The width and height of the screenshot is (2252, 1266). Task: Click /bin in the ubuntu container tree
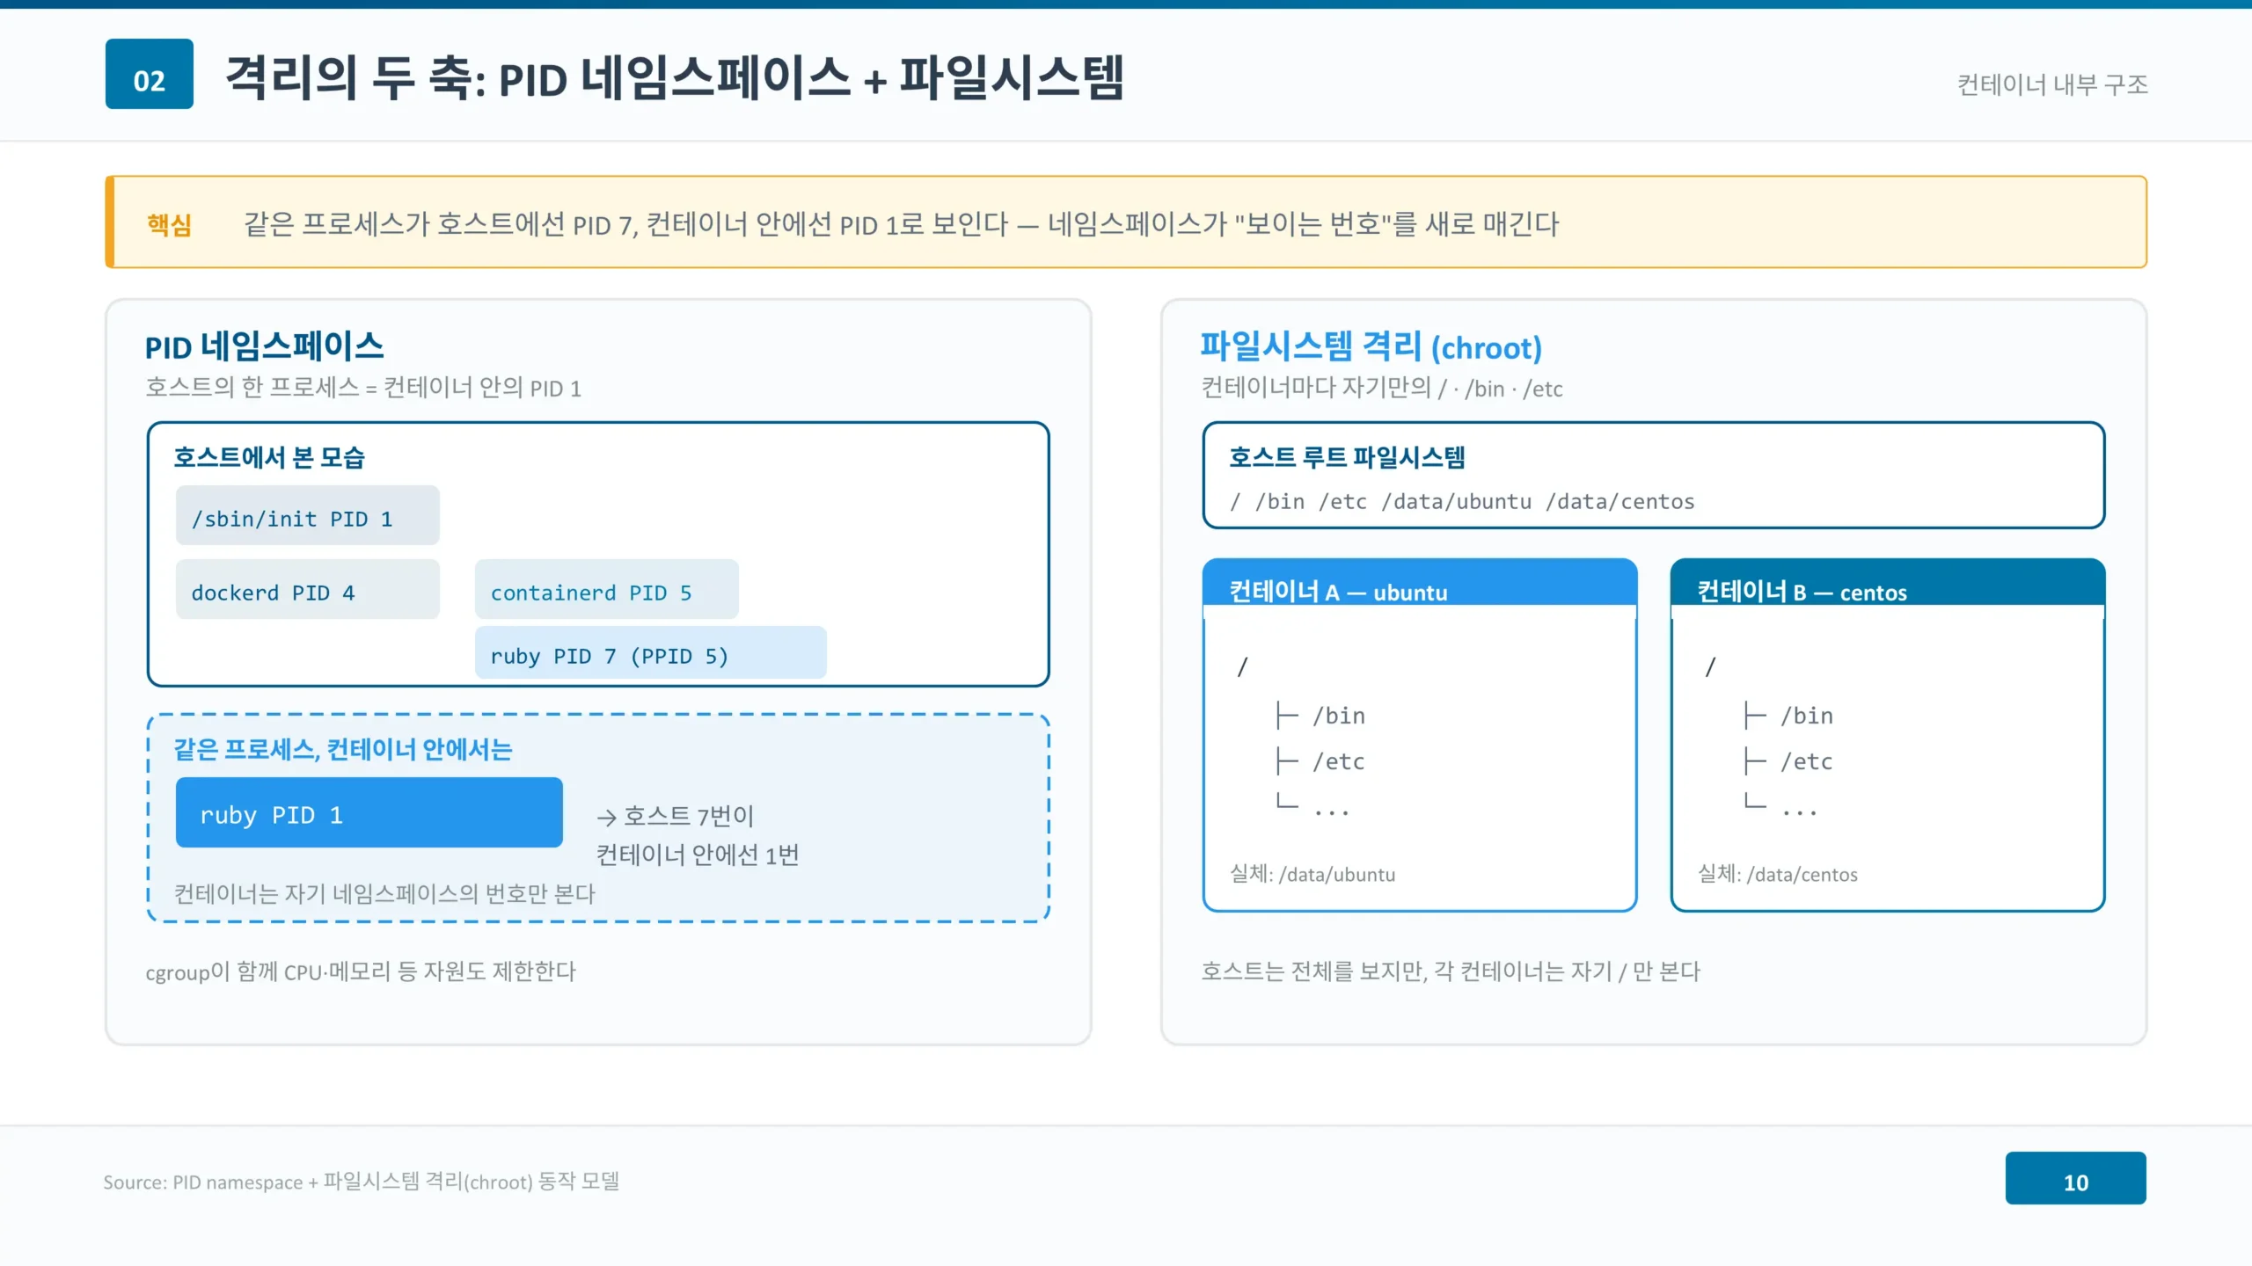tap(1338, 716)
